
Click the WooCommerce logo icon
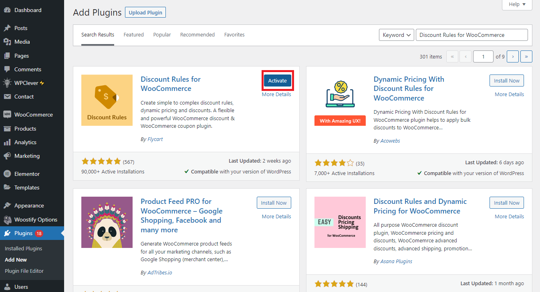(x=7, y=115)
